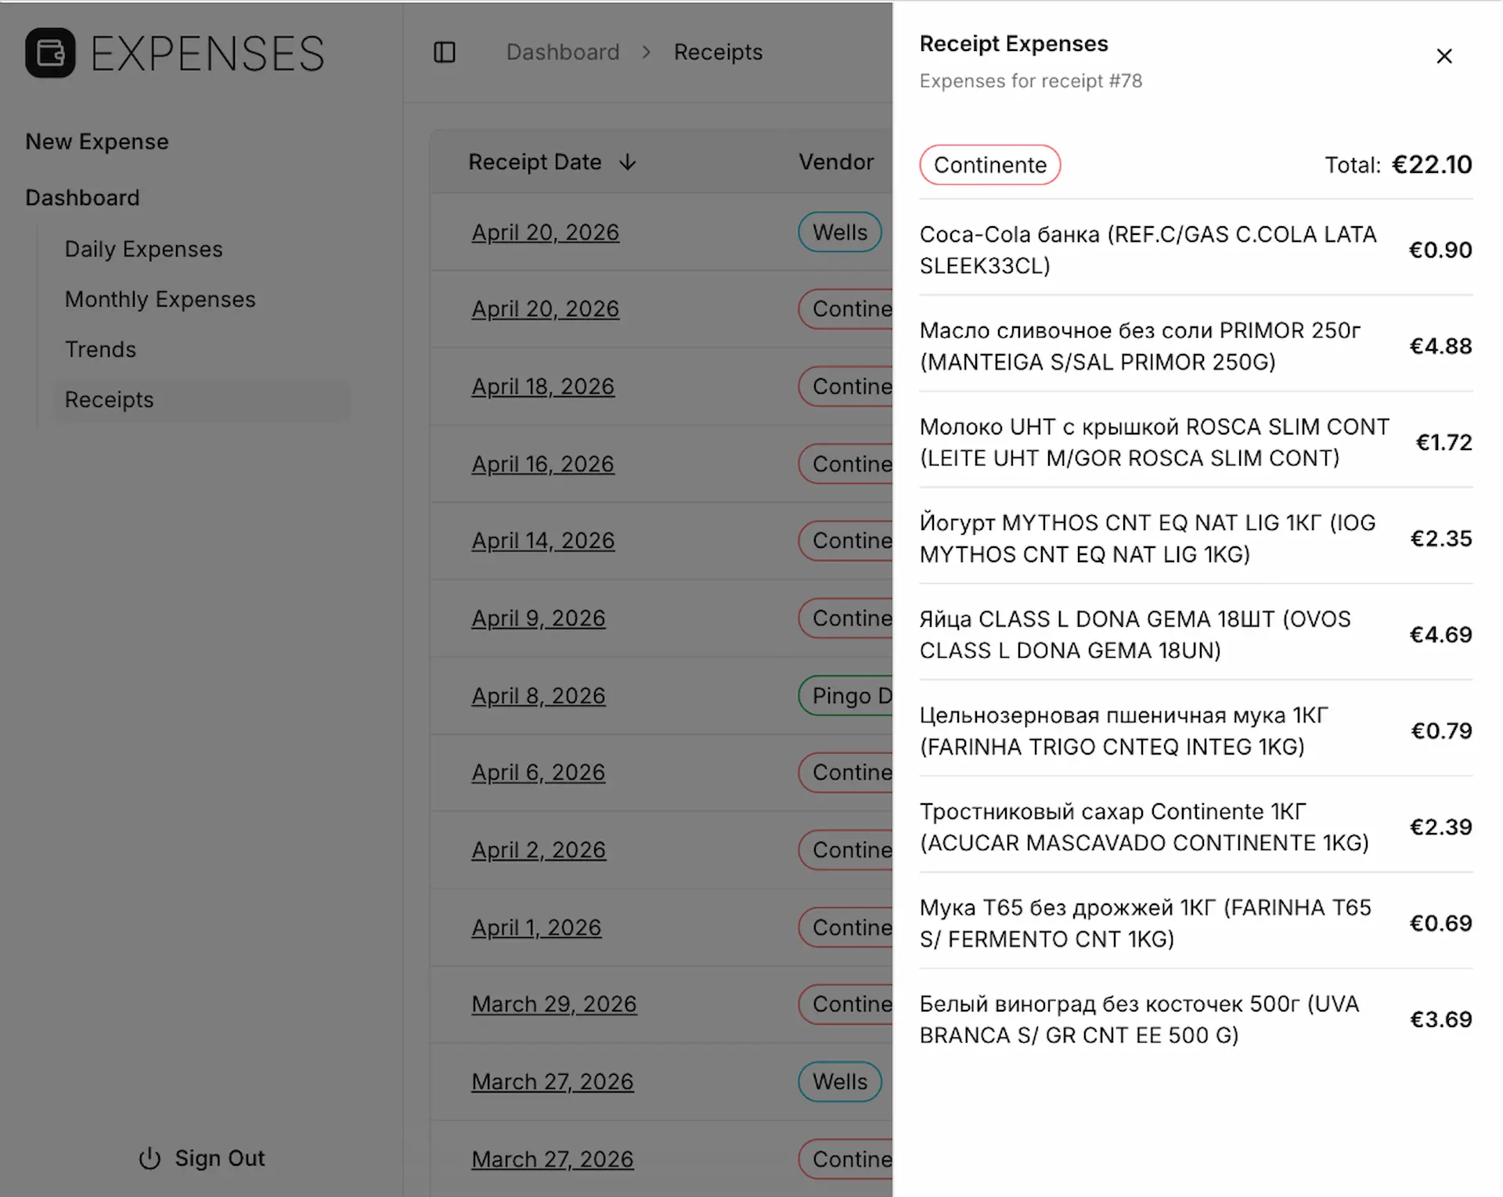Image resolution: width=1503 pixels, height=1197 pixels.
Task: Open the April 18, 2026 receipt
Action: click(543, 387)
